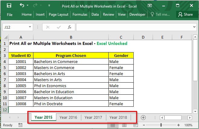Screen dimensions: 199x129
Task: Click the Student ID header cell
Action: (x=21, y=55)
